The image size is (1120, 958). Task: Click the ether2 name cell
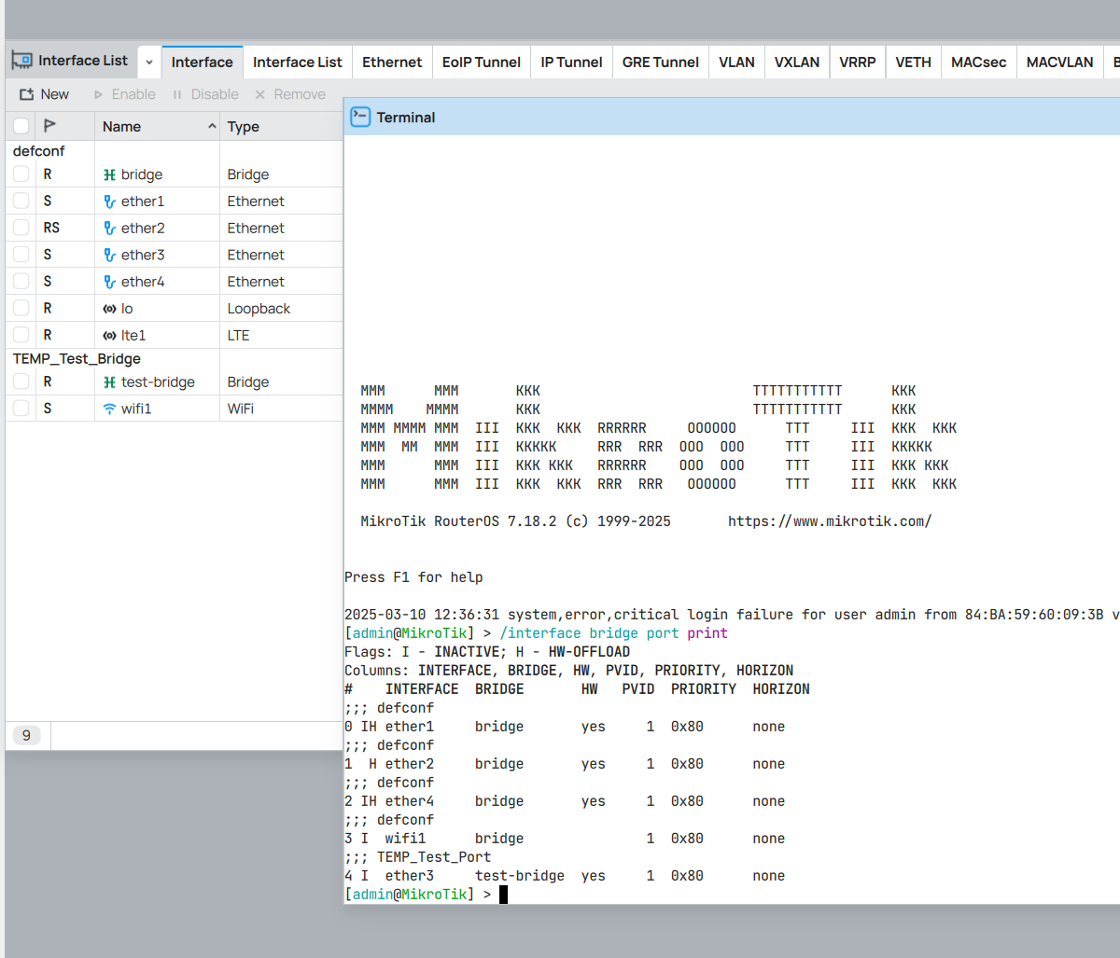point(157,228)
